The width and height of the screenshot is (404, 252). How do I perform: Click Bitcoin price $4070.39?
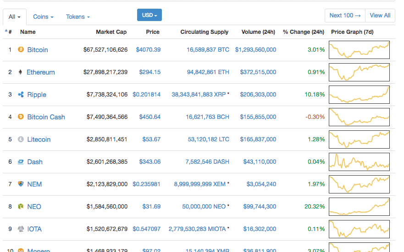point(148,49)
